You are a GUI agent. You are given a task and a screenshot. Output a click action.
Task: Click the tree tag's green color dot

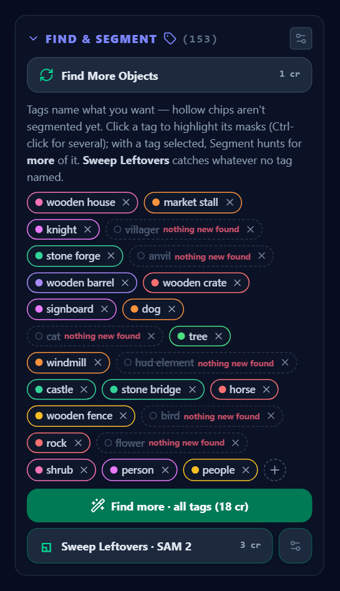click(x=182, y=336)
